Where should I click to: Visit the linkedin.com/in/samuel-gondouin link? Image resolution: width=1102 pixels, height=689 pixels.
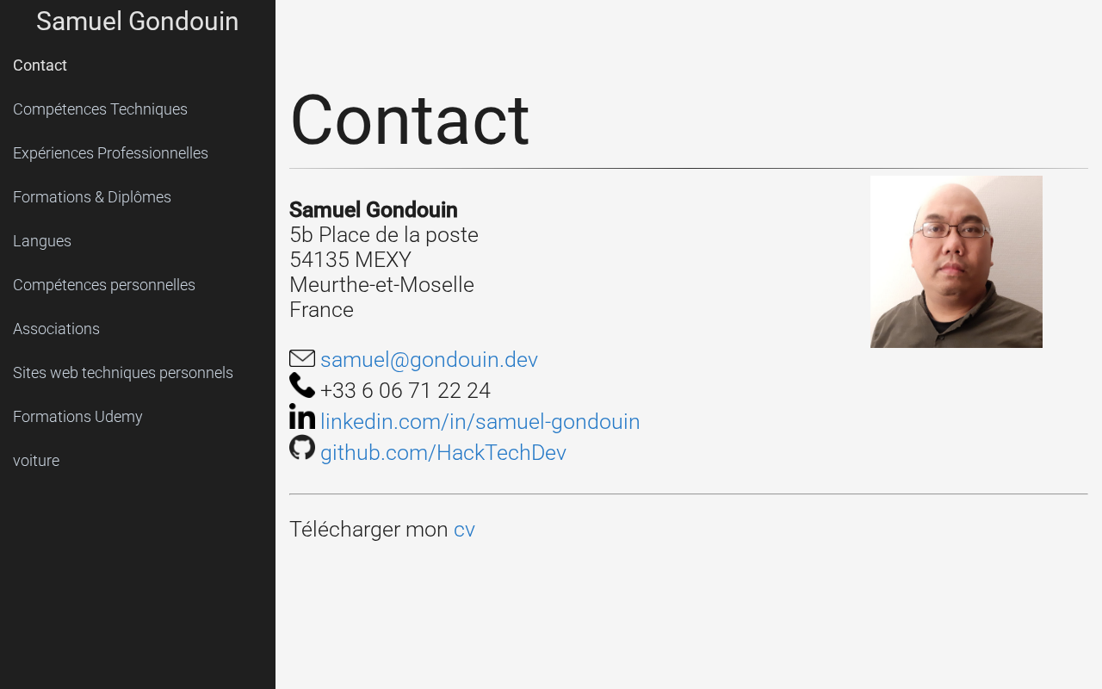click(x=480, y=422)
